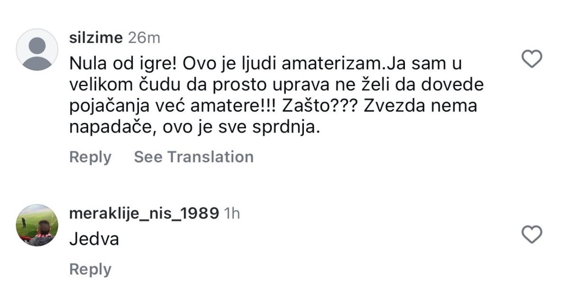Click See Translation under silzime's comment
This screenshot has height=284, width=569.
(193, 157)
